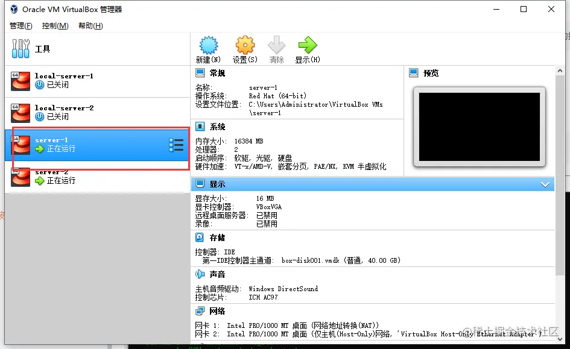Click the details scrollbar up arrow

tap(560, 71)
